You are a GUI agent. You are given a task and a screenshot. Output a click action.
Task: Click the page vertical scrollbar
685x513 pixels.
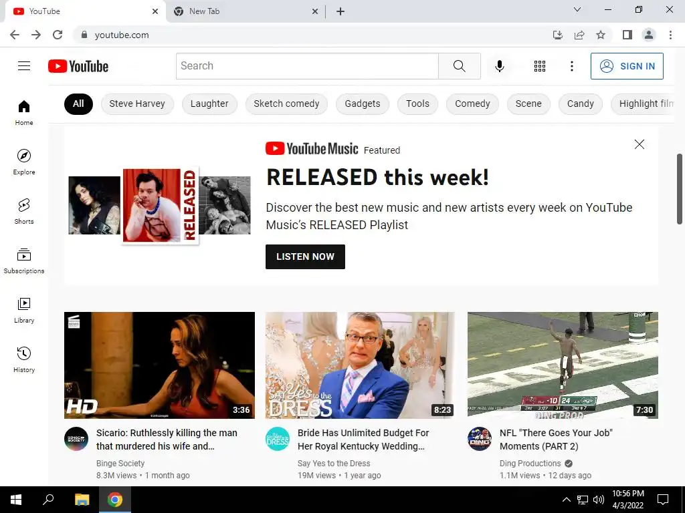point(680,189)
